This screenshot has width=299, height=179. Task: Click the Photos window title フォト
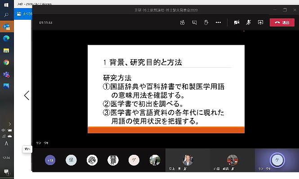click(34, 4)
